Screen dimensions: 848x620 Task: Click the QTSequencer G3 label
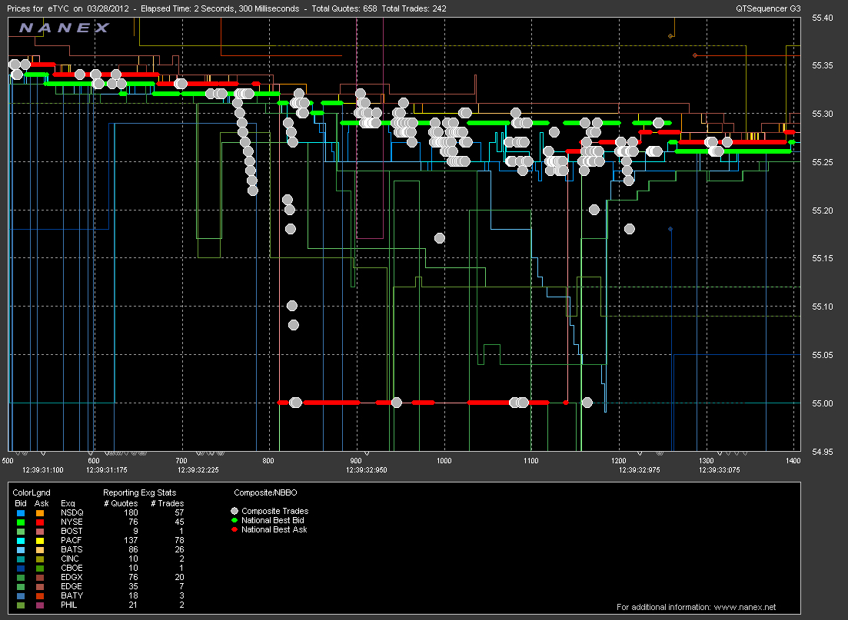[x=768, y=8]
